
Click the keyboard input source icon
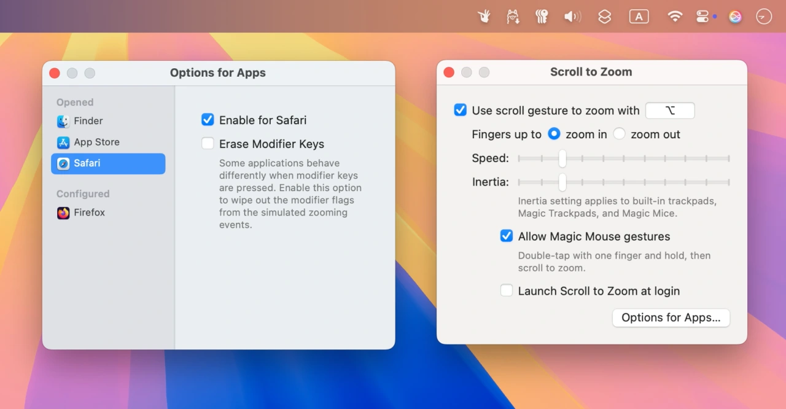pos(639,17)
